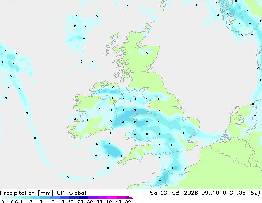Click the 20–25 mm legend color swatch
The image size is (262, 203).
pyautogui.click(x=74, y=198)
